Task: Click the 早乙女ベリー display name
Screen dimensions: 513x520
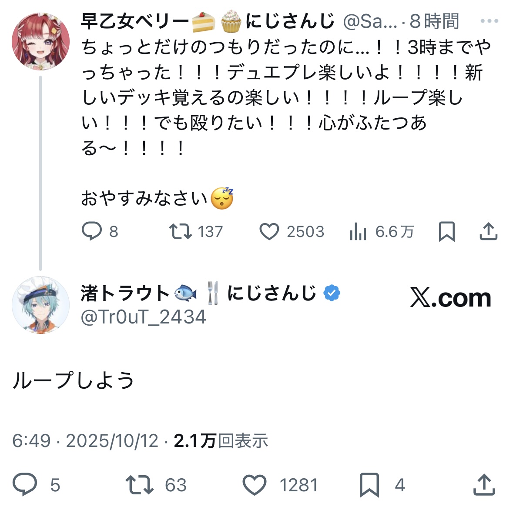Action: pyautogui.click(x=135, y=21)
